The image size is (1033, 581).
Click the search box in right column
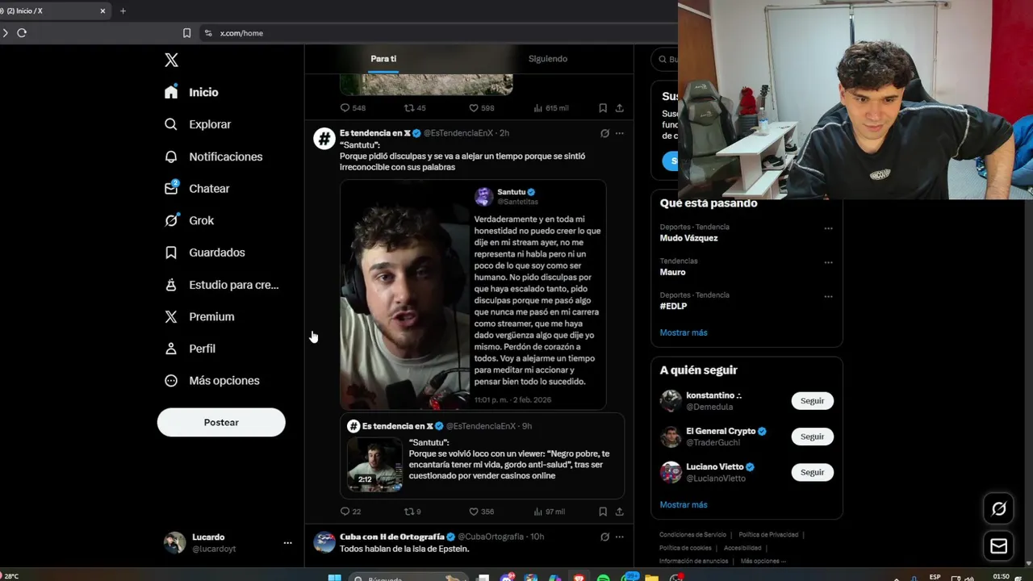(666, 59)
